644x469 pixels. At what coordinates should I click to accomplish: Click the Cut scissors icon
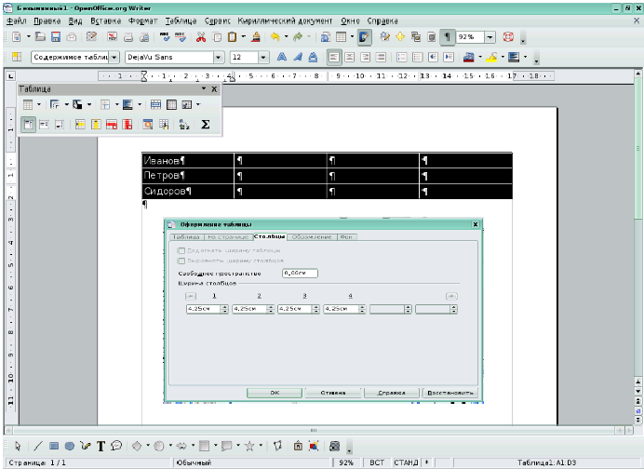pos(201,37)
